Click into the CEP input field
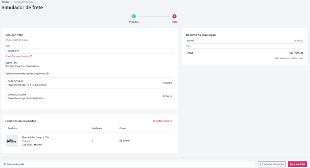 89,51
